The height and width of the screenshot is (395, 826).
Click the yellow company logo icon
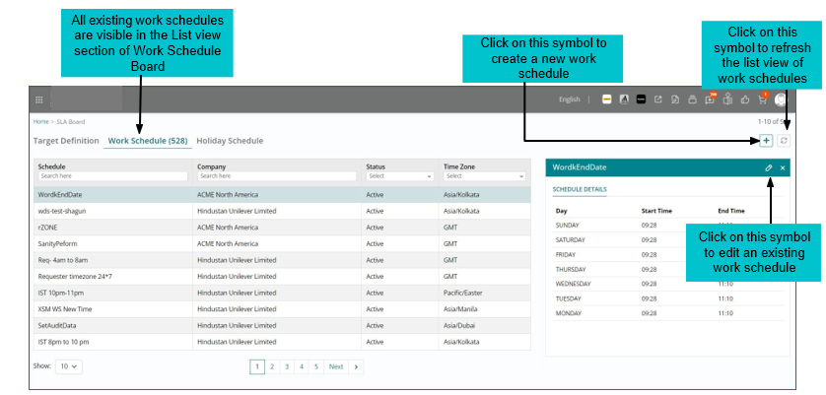point(607,99)
